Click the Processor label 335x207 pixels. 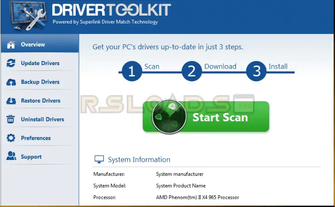(x=104, y=198)
